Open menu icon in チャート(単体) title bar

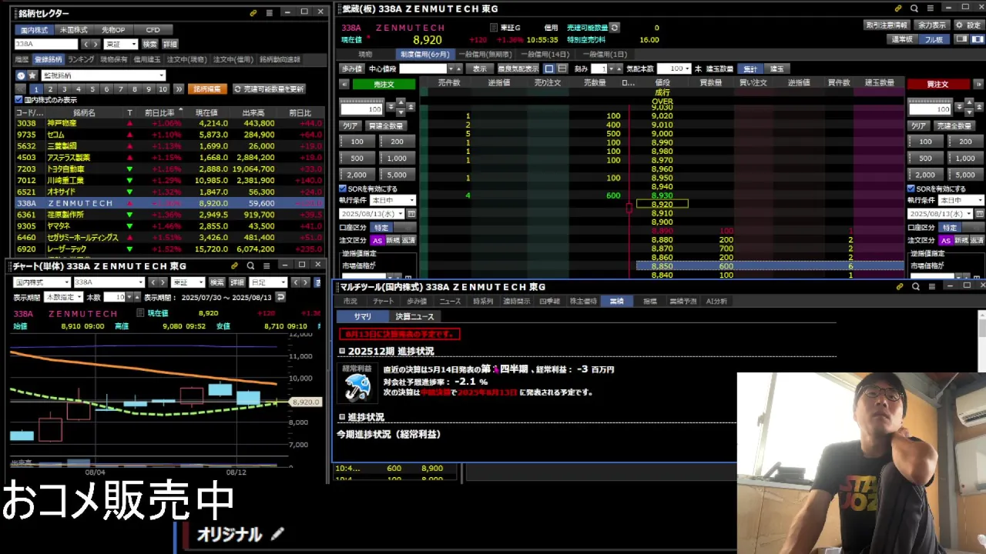click(x=267, y=265)
